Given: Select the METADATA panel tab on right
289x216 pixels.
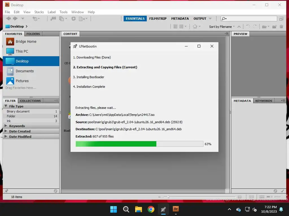Looking at the screenshot, I should point(242,101).
